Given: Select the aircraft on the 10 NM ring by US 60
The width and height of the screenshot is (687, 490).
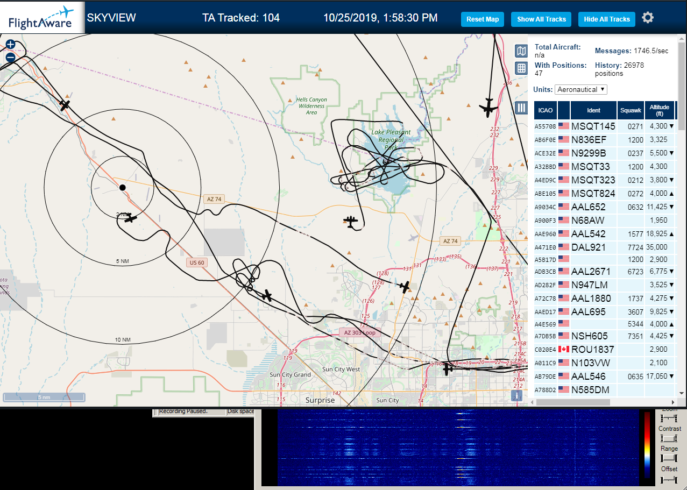Looking at the screenshot, I should pos(266,295).
